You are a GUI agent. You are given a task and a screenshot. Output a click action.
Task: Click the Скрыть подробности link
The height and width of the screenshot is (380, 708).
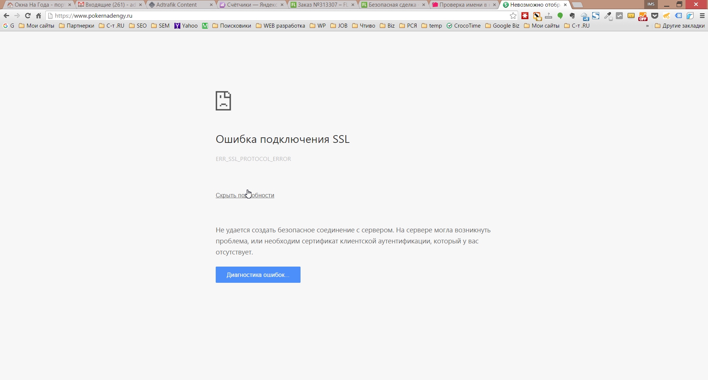pos(245,195)
